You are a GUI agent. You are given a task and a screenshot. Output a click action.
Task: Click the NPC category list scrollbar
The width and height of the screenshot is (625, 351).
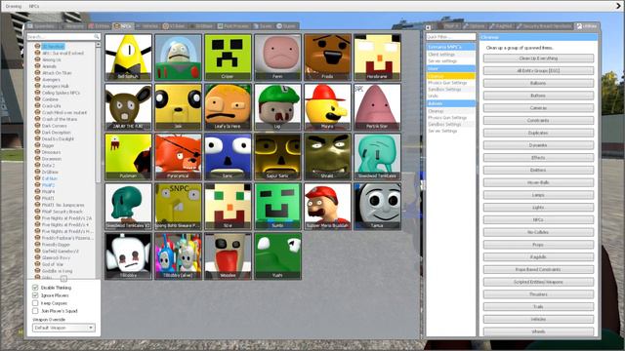pos(98,115)
